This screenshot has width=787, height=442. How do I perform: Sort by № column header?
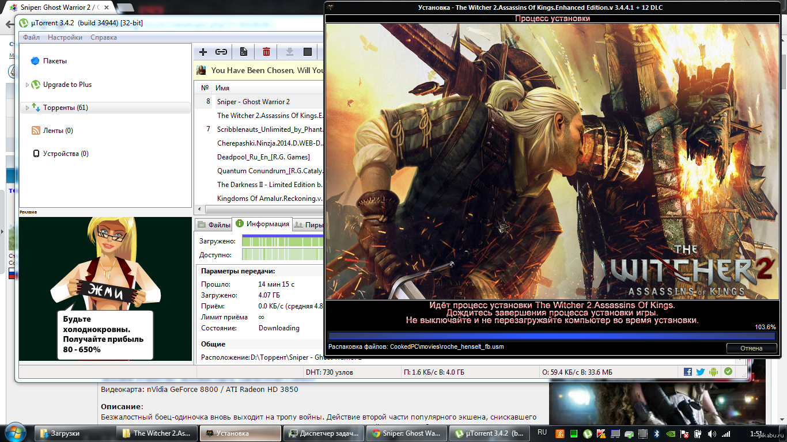[205, 88]
